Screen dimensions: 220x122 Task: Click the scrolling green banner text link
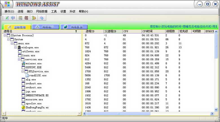[x=184, y=26]
